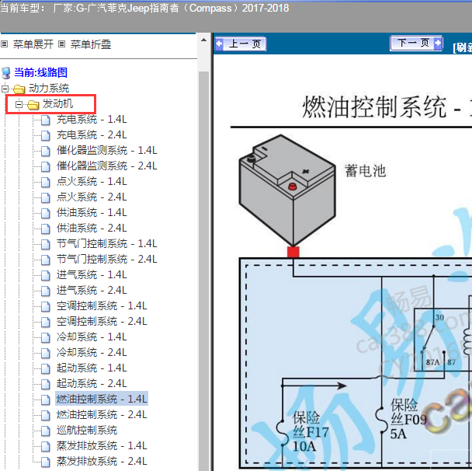
Task: Click relay terminal 30 label
Action: tap(439, 317)
